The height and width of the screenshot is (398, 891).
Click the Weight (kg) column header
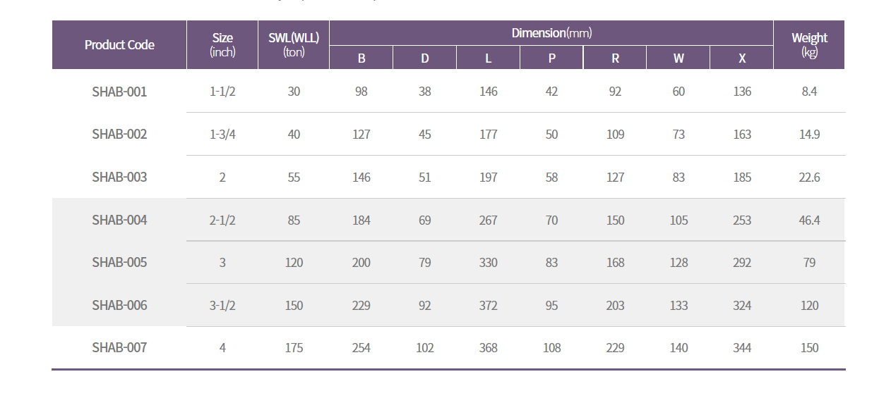tap(809, 45)
